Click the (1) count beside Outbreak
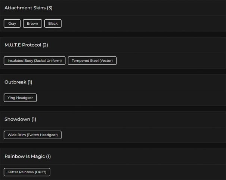Image resolution: width=226 pixels, height=180 pixels. [x=30, y=82]
